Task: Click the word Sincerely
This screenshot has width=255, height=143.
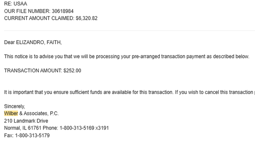Action: (x=15, y=106)
